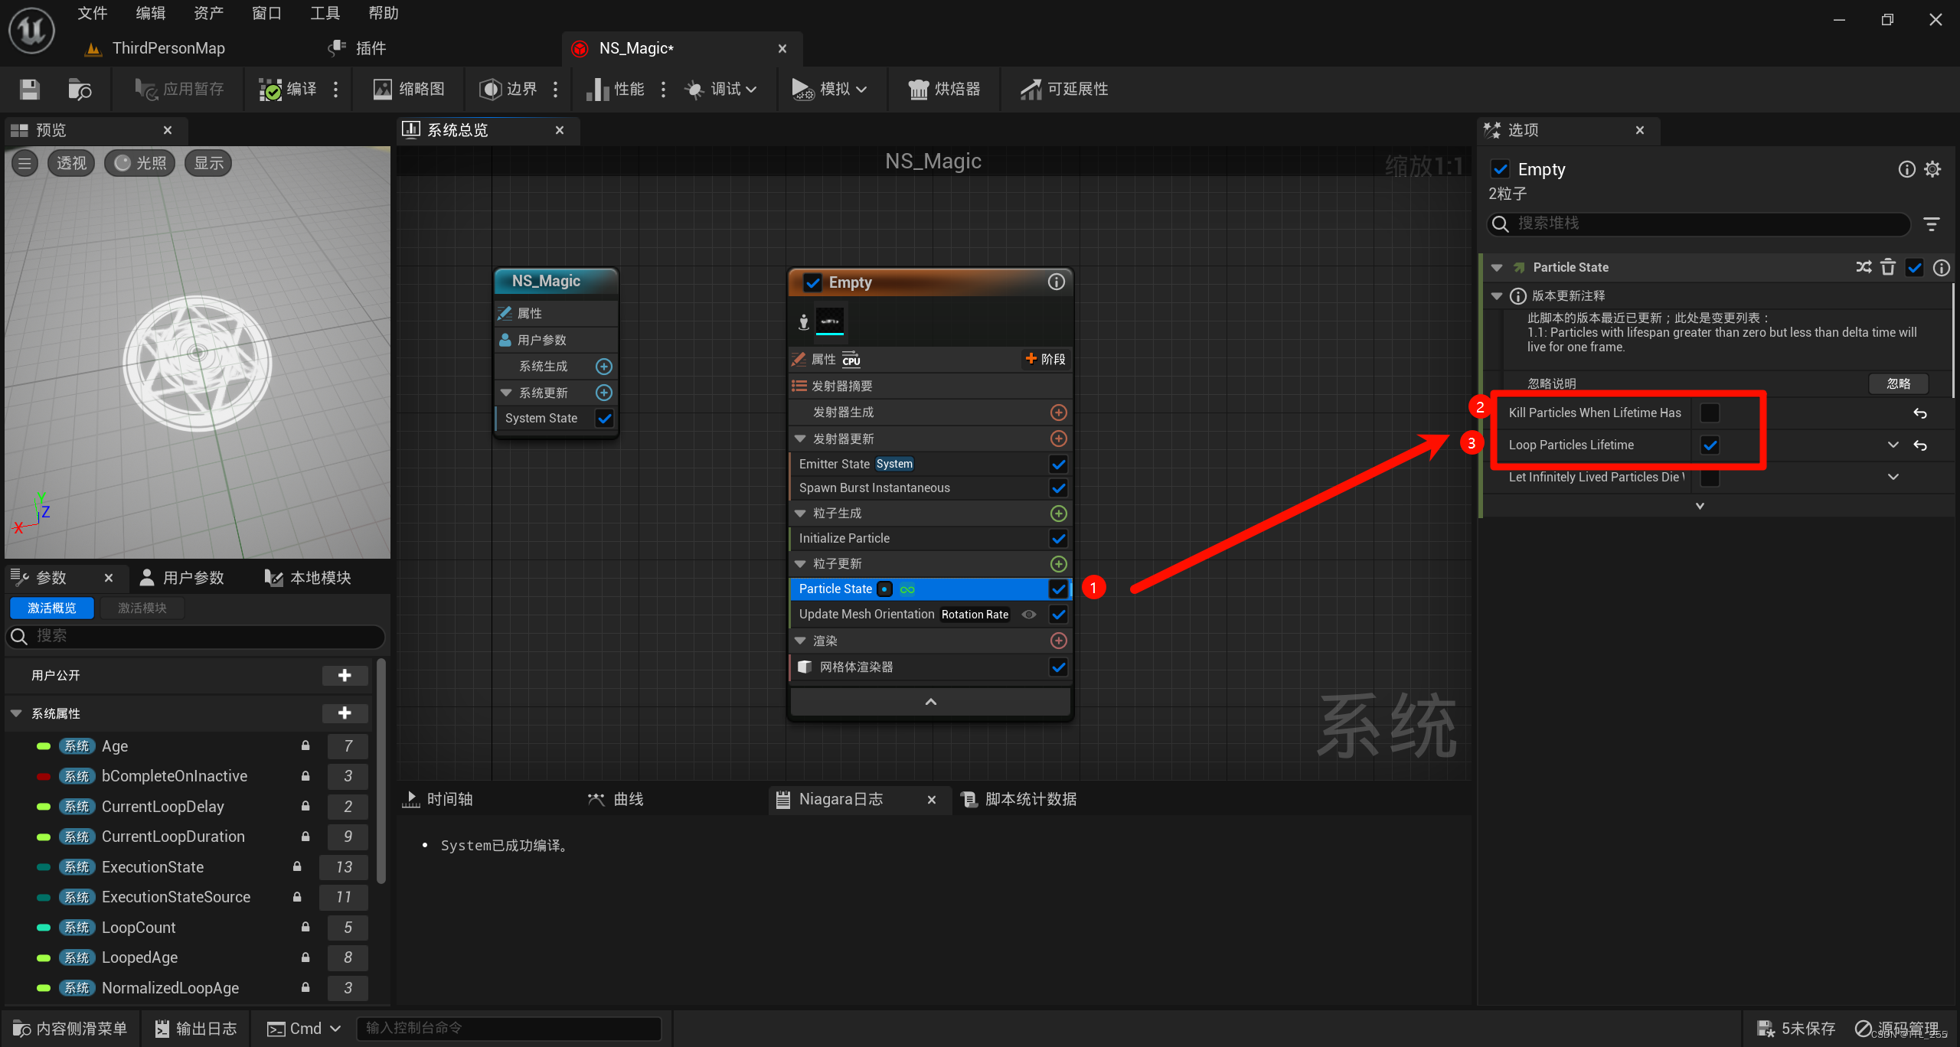Image resolution: width=1960 pixels, height=1047 pixels.
Task: Click the save asset floppy icon
Action: 30,90
